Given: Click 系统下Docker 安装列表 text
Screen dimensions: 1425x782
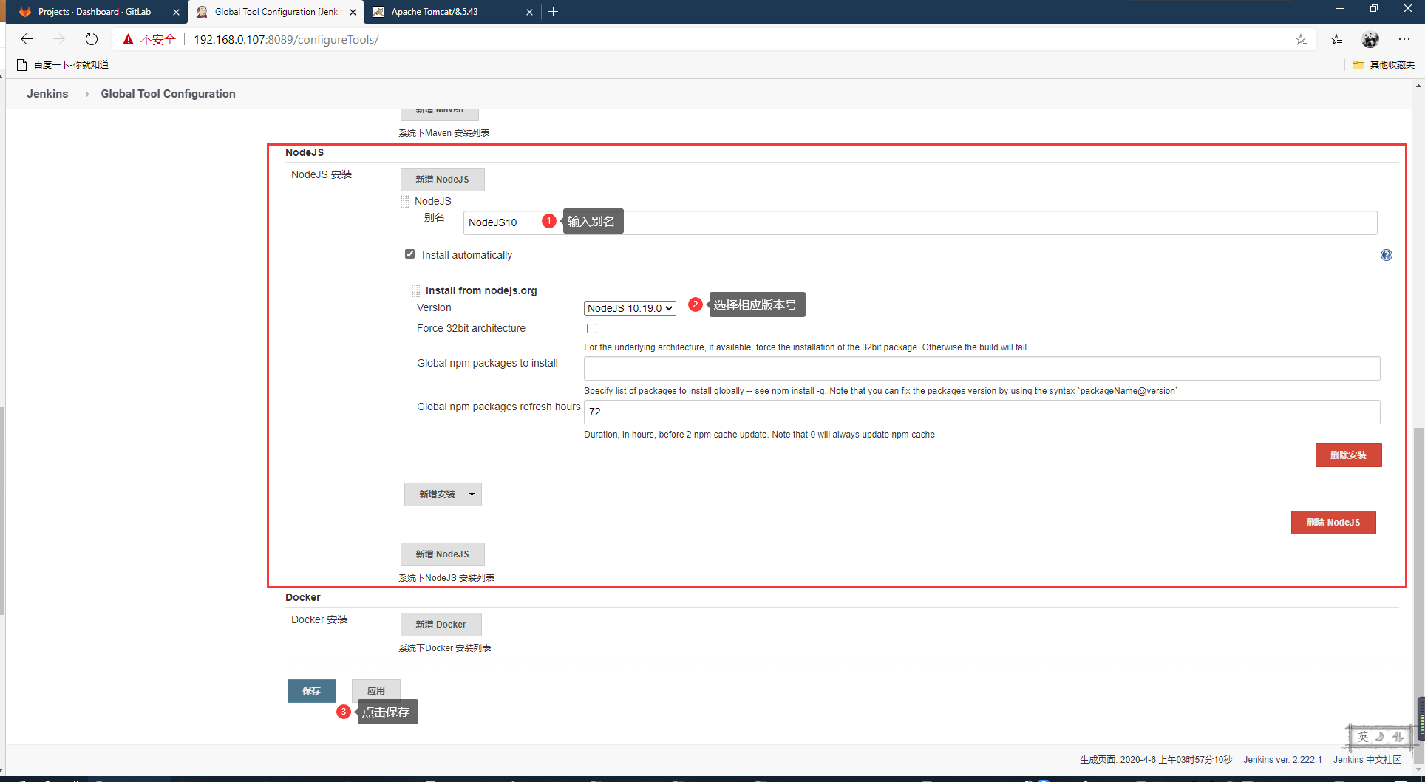Looking at the screenshot, I should click(x=444, y=648).
